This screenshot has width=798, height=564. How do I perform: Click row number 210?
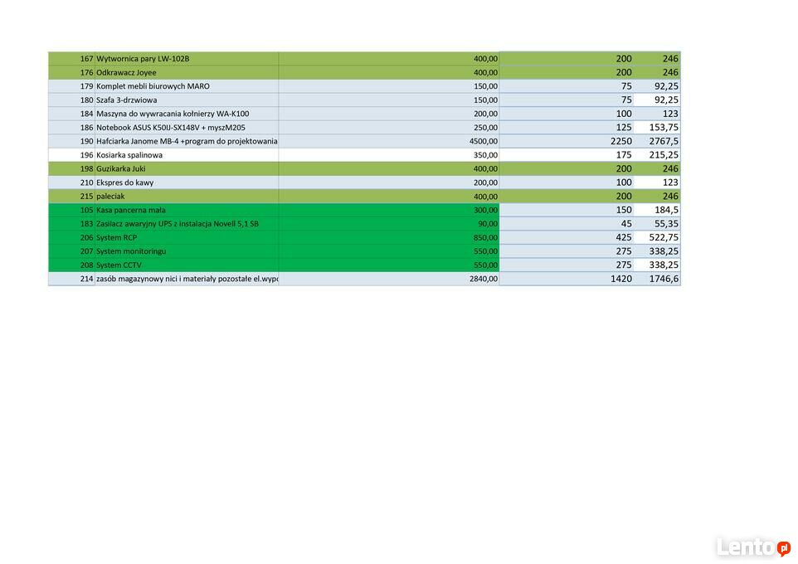pos(72,182)
